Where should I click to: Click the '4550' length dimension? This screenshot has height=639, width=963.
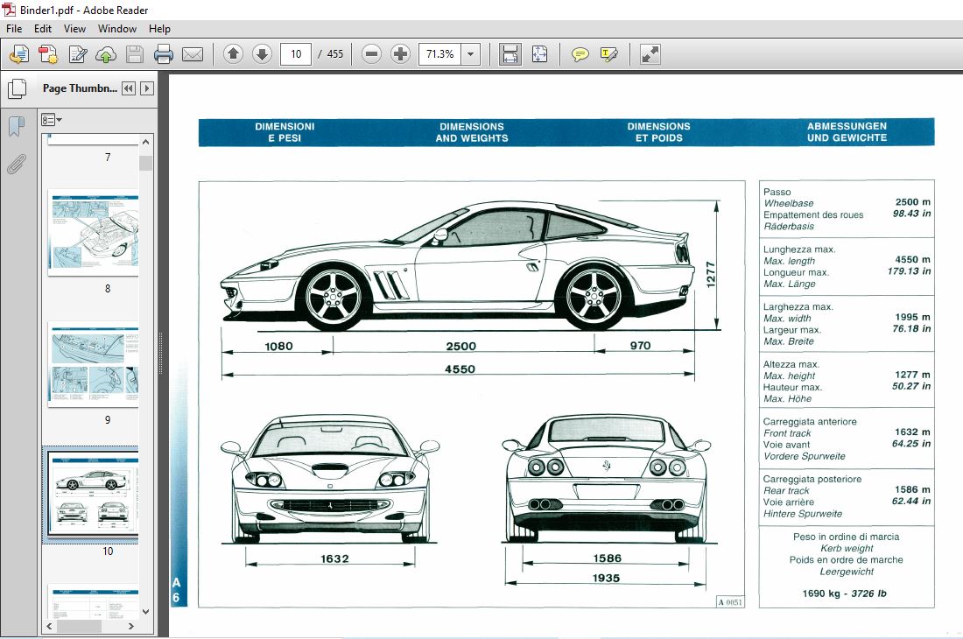click(x=460, y=369)
